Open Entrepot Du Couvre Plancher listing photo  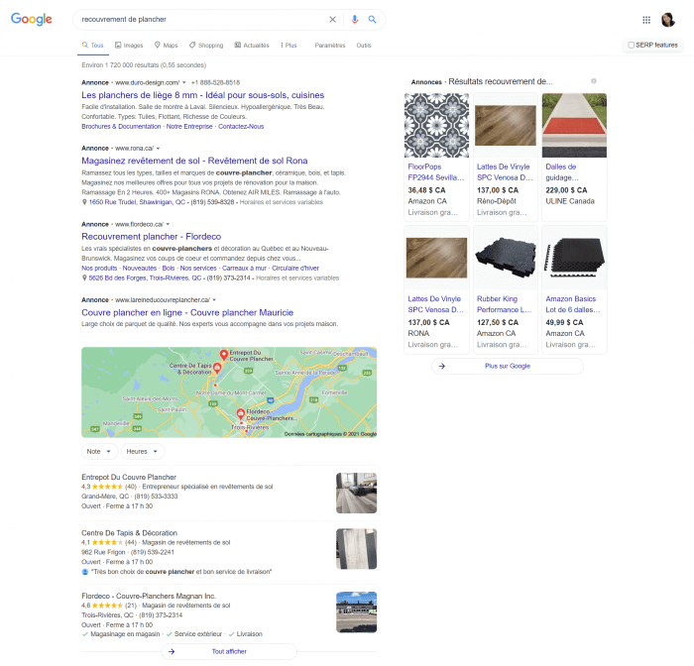(x=356, y=493)
